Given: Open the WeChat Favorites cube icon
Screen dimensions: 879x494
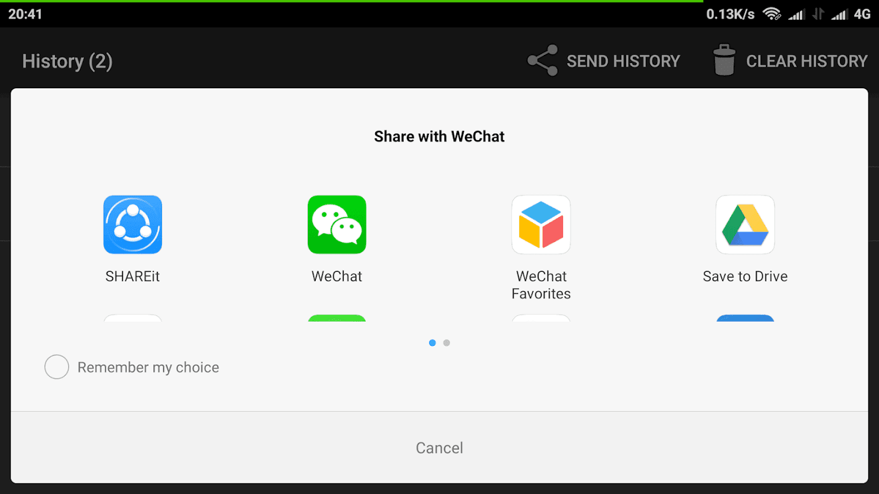Looking at the screenshot, I should pos(541,225).
